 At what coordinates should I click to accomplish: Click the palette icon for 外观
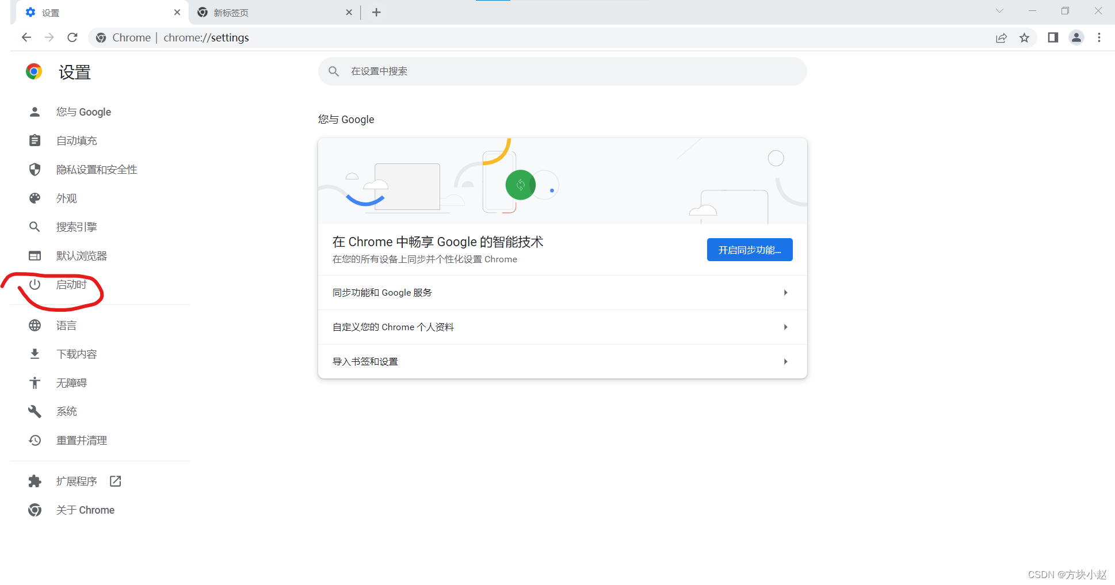coord(35,198)
